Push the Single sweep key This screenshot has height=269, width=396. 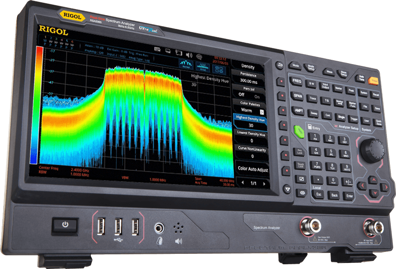(x=341, y=117)
